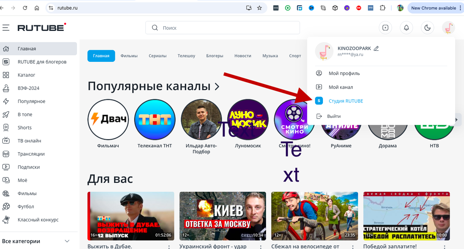Screen dimensions: 464x249
Task: Open Ильдар Авто-Подбор channel avatar
Action: tap(201, 119)
